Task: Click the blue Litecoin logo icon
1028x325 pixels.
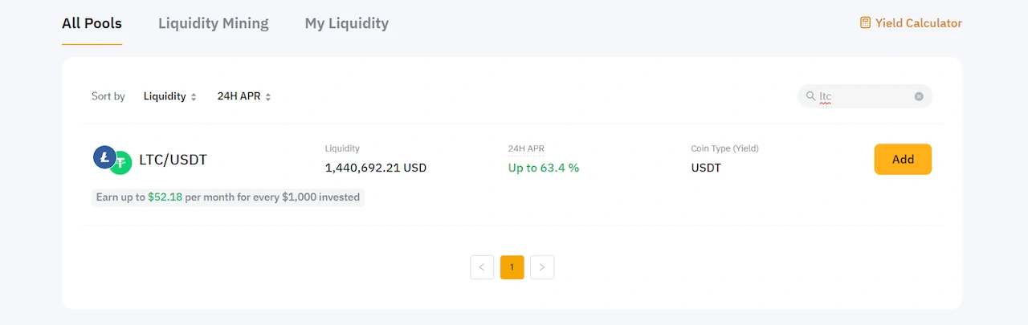Action: click(x=104, y=156)
